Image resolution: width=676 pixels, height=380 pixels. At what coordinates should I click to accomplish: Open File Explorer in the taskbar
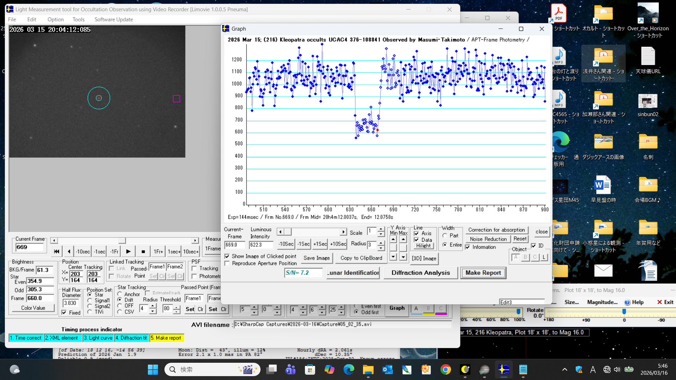[368, 369]
